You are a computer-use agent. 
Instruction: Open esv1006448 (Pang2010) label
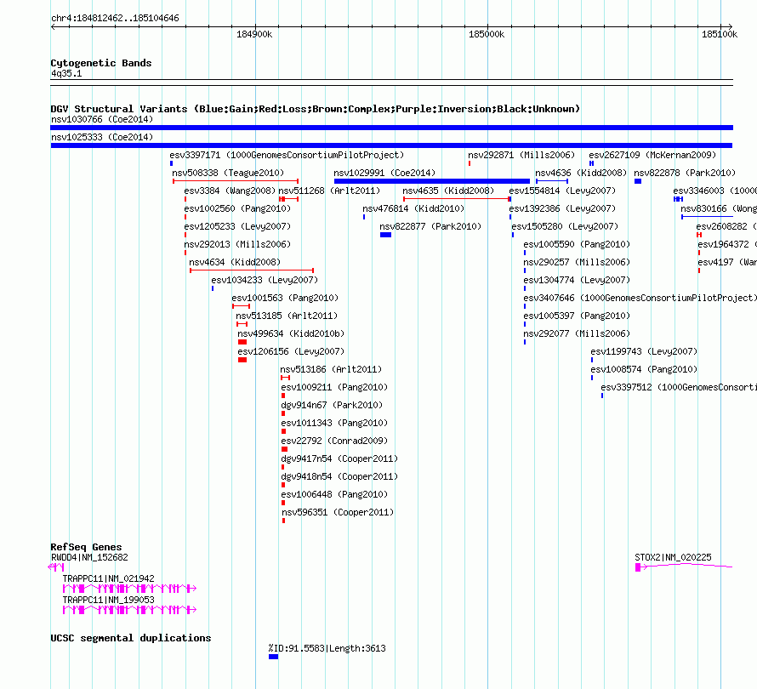[x=334, y=494]
